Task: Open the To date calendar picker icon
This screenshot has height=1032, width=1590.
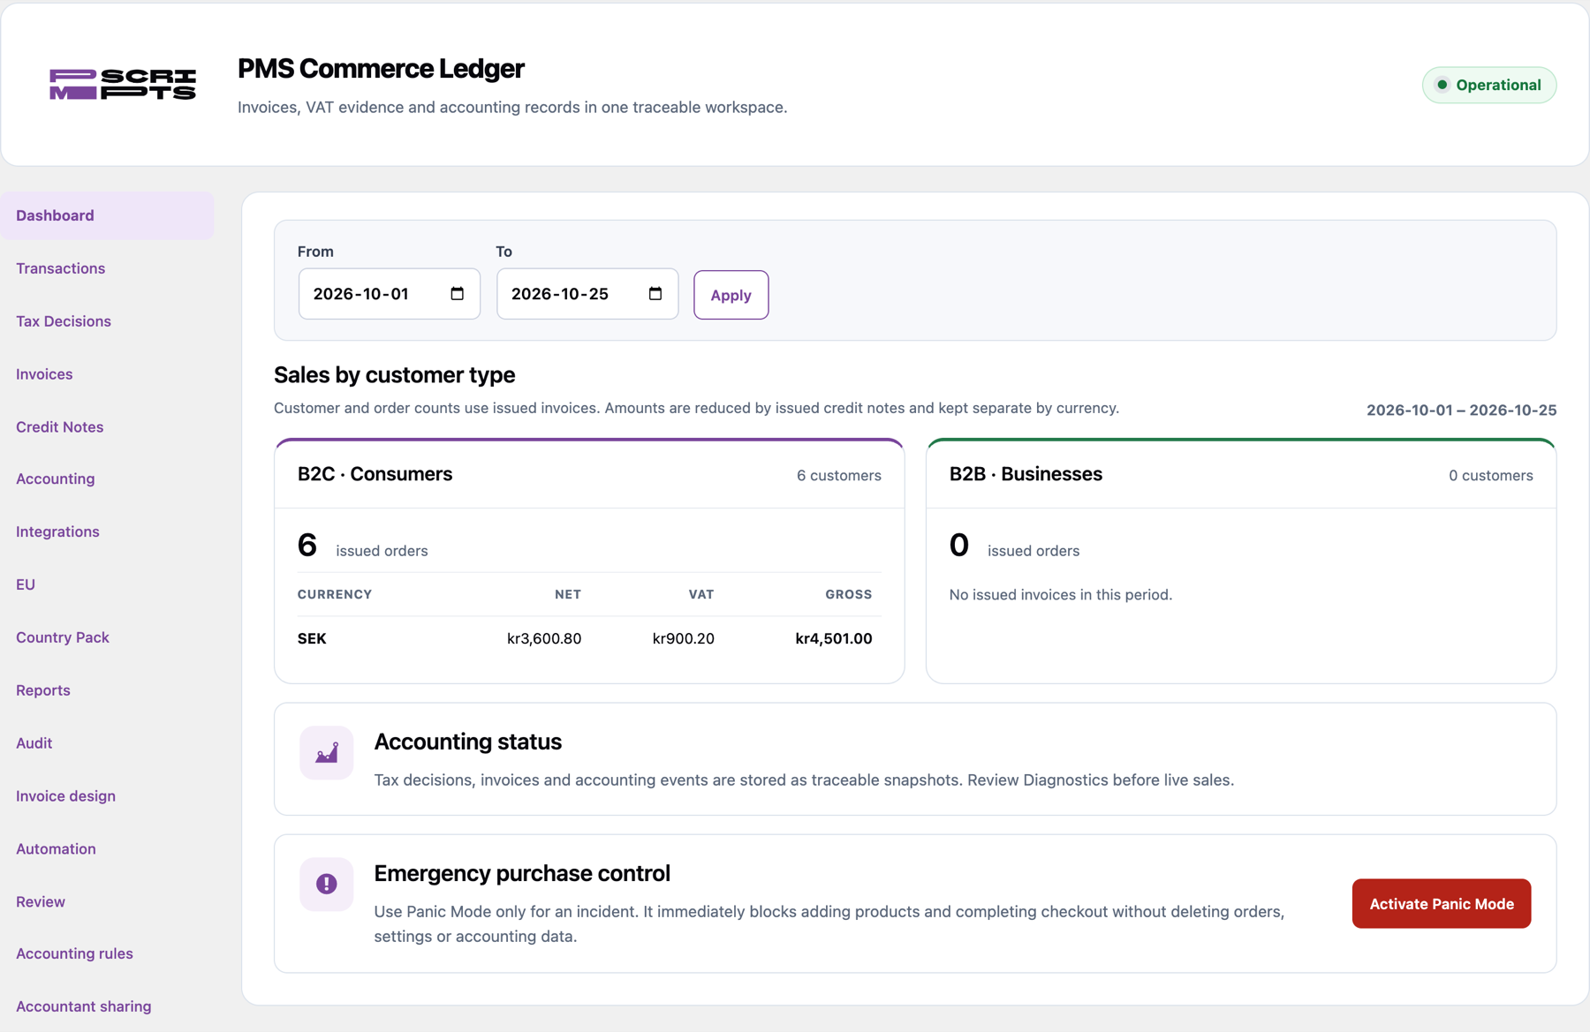Action: [655, 293]
